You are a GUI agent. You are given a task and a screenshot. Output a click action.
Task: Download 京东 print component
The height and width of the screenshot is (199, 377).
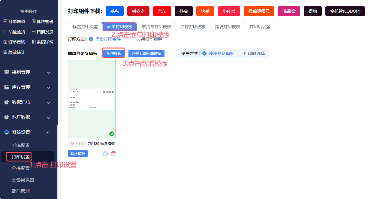tap(162, 11)
